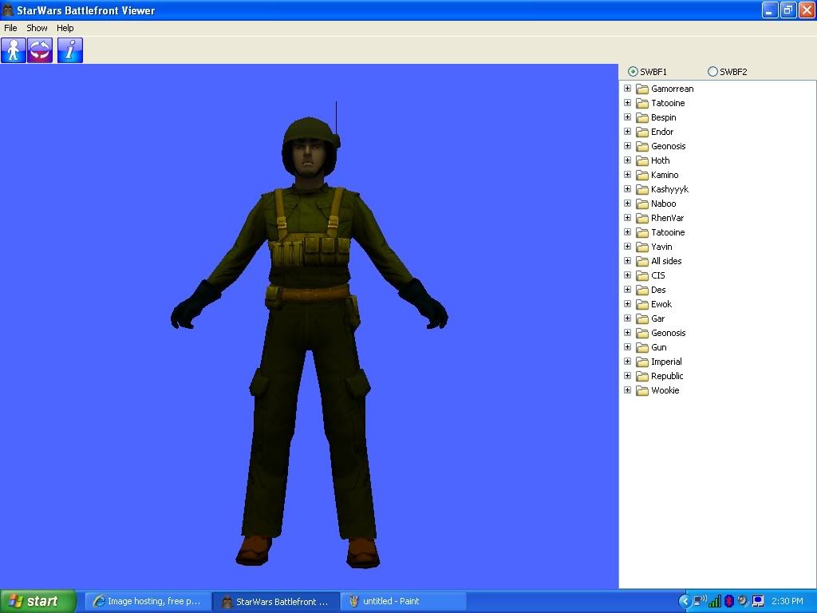
Task: Click the folder icon of Tatooine below RhenVar
Action: point(642,232)
